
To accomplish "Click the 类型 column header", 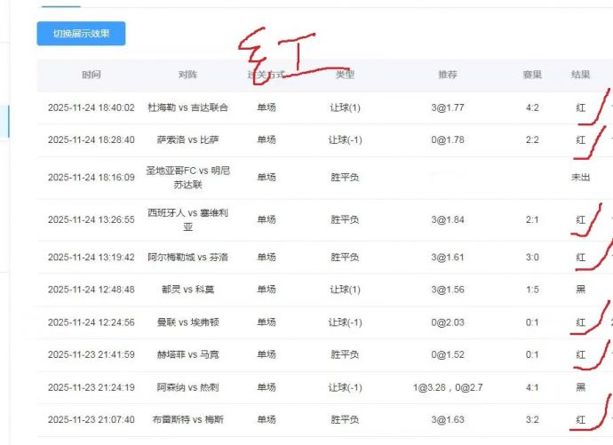I will pyautogui.click(x=345, y=75).
